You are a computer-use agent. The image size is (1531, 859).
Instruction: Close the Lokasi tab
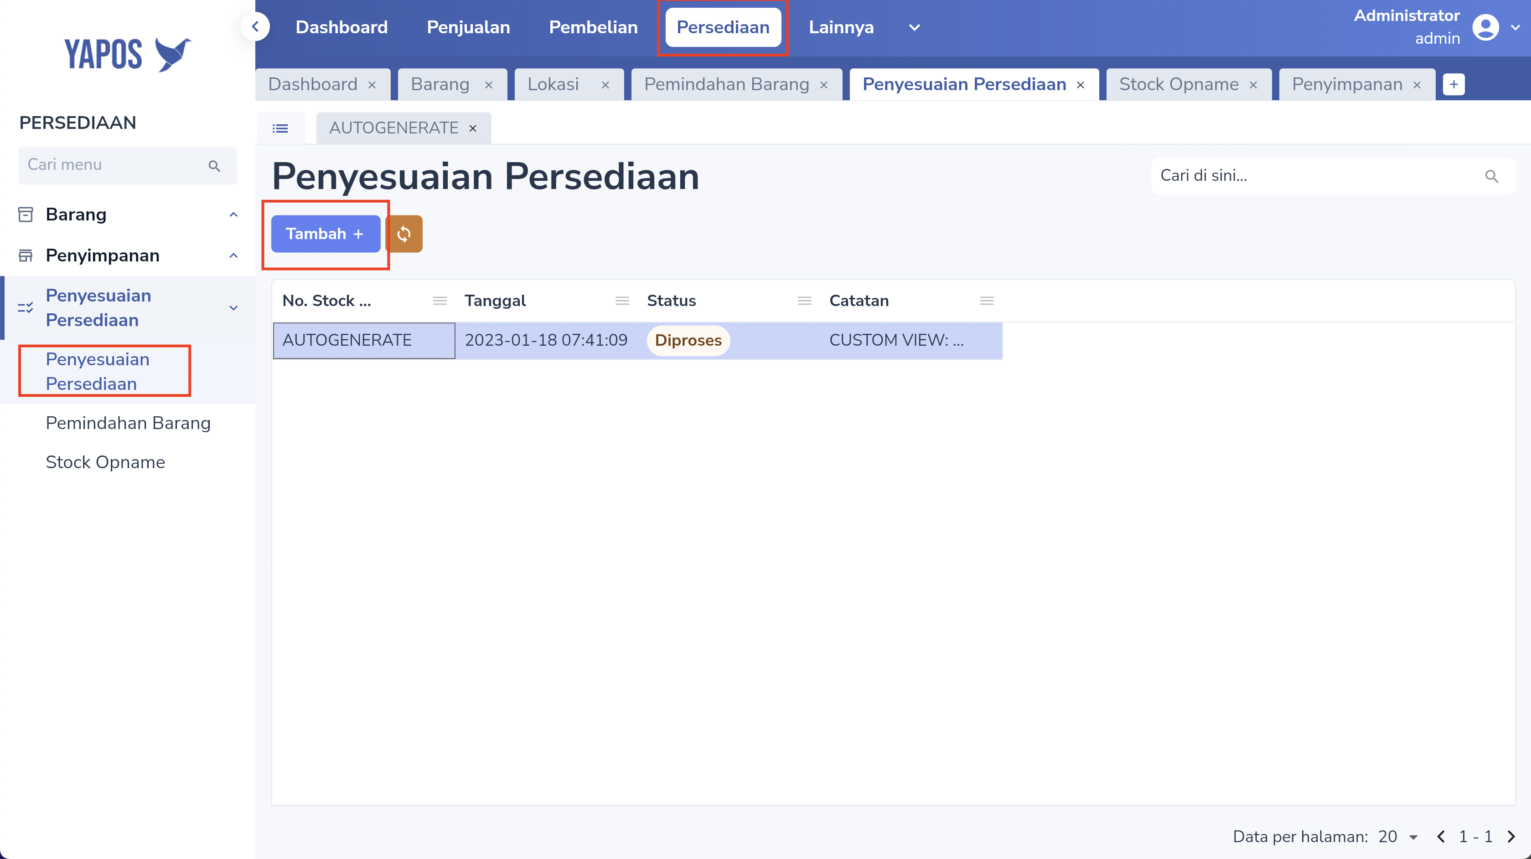[605, 85]
